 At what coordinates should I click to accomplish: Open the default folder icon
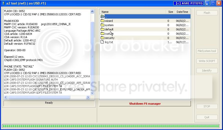tap(102, 29)
